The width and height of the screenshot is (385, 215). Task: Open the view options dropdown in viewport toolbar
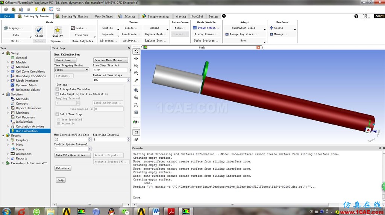click(136, 122)
